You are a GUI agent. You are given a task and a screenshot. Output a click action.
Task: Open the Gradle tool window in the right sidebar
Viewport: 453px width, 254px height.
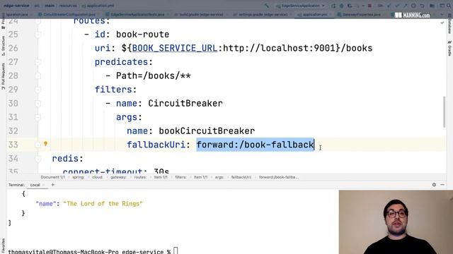tap(449, 48)
